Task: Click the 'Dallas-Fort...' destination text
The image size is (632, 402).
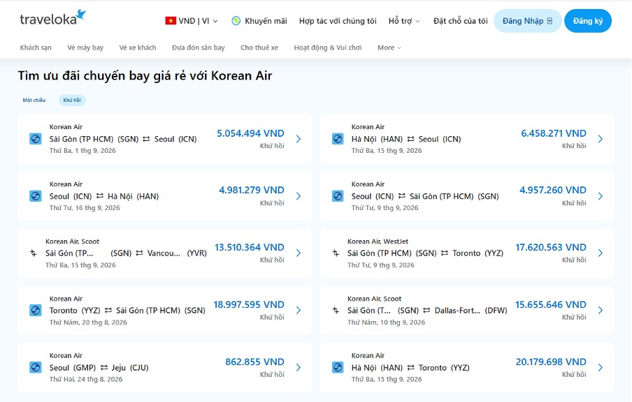Action: tap(457, 311)
